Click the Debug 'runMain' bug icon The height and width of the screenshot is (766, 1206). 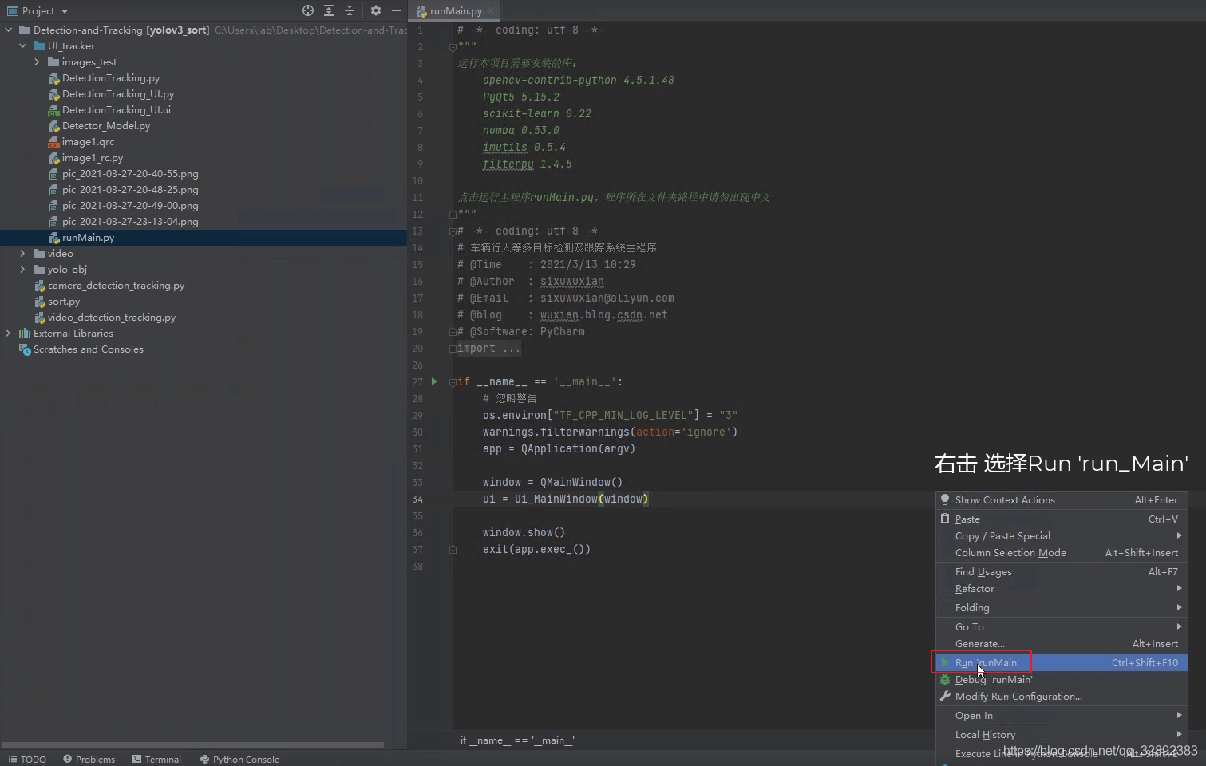945,679
